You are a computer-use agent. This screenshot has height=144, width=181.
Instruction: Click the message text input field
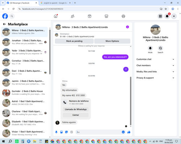tap(99, 132)
